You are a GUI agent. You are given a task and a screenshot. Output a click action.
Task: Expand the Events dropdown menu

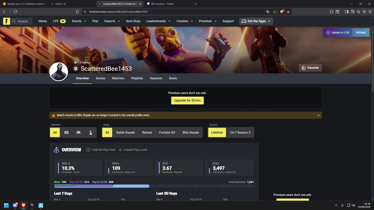coord(79,21)
